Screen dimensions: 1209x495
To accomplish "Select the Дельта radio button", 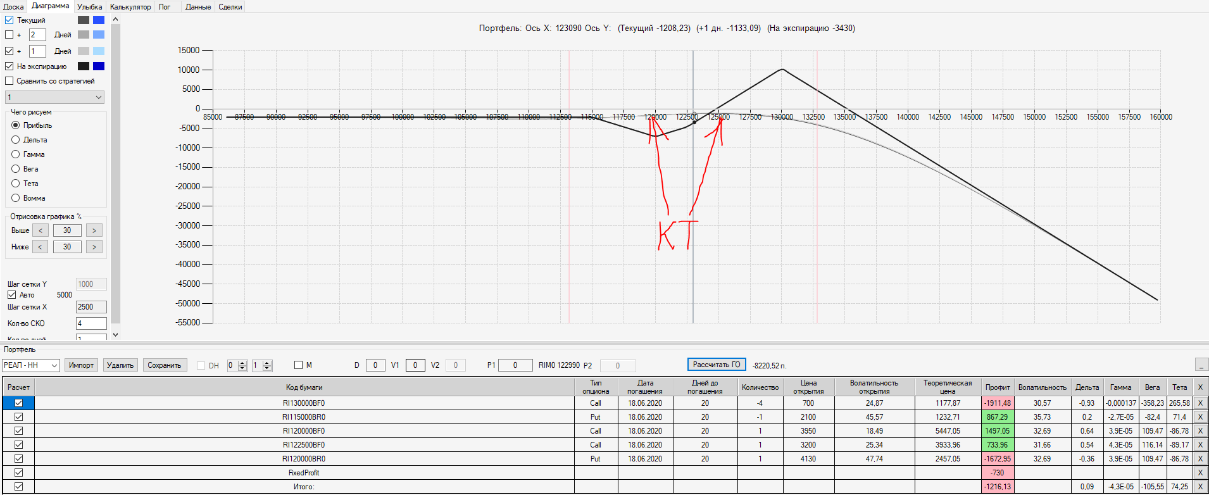I will click(16, 140).
